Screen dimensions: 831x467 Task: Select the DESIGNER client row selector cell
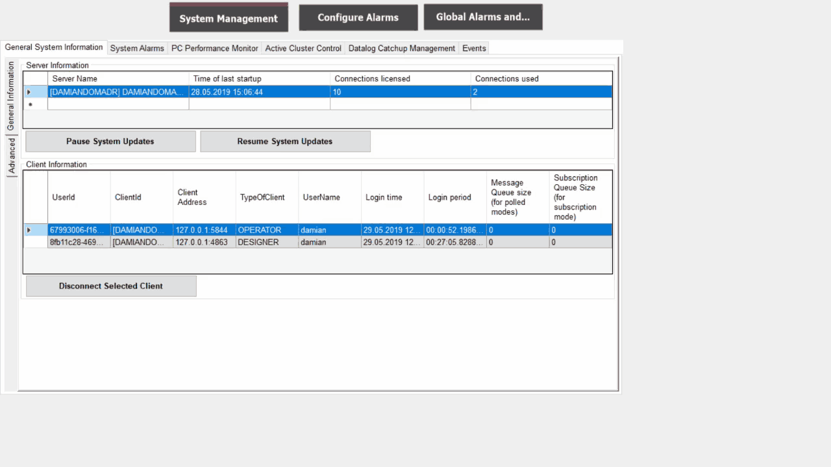[x=29, y=242]
